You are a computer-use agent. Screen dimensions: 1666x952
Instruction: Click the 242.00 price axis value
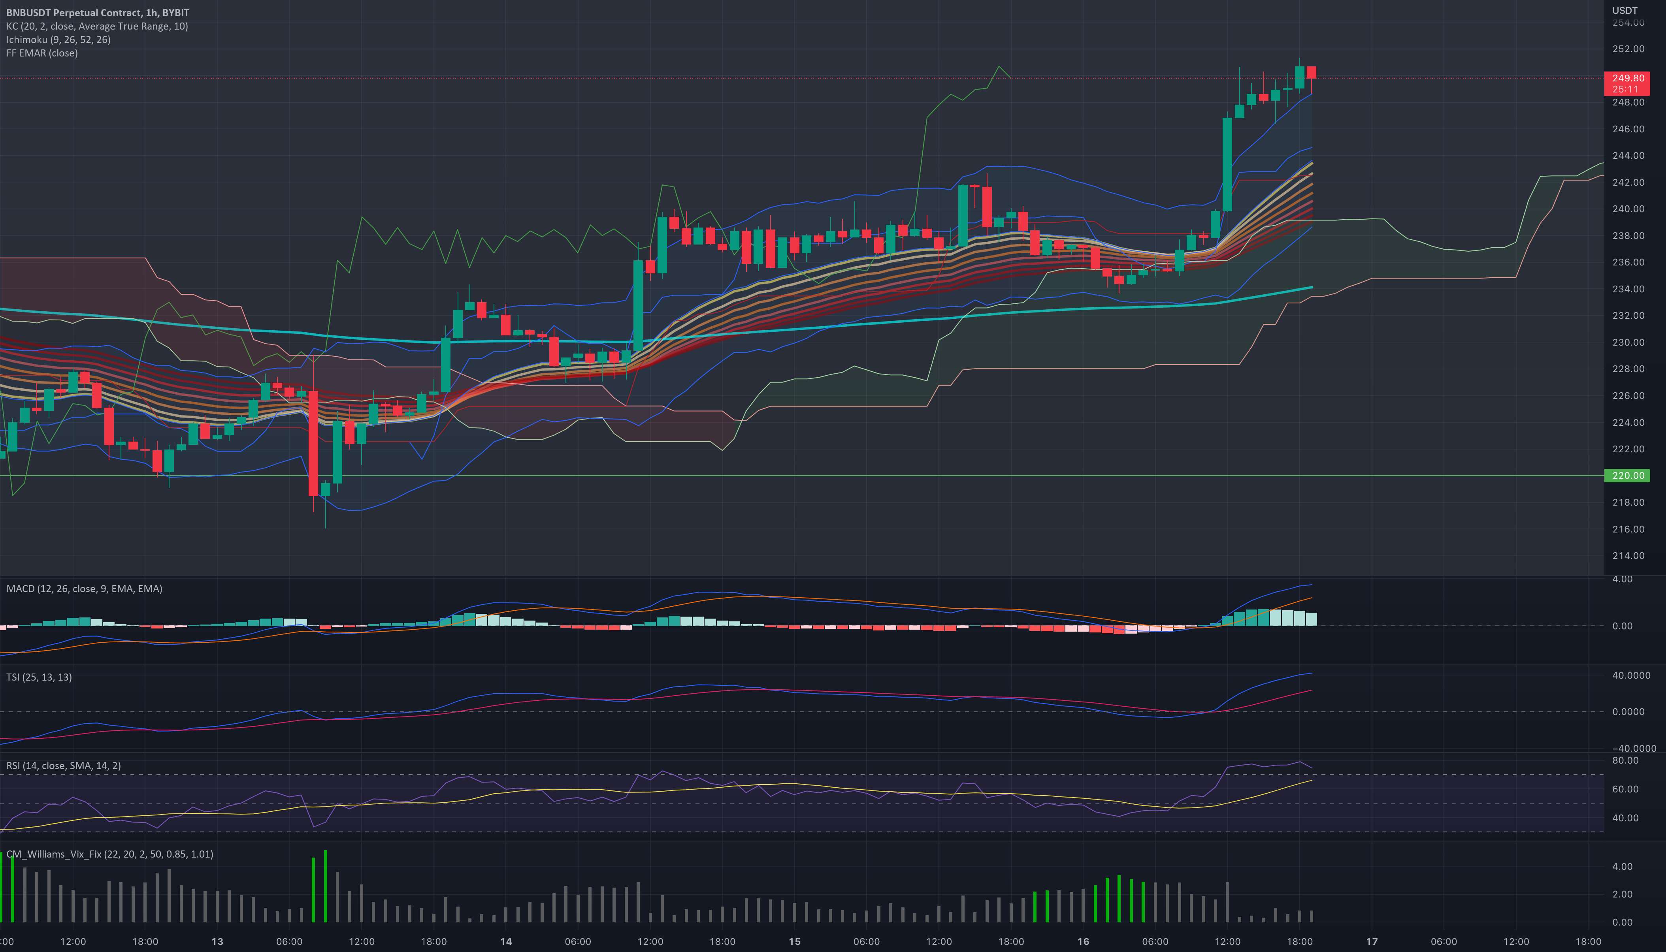click(x=1628, y=182)
